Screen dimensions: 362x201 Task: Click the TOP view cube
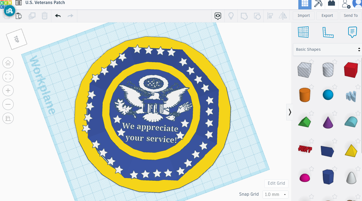pos(17,39)
